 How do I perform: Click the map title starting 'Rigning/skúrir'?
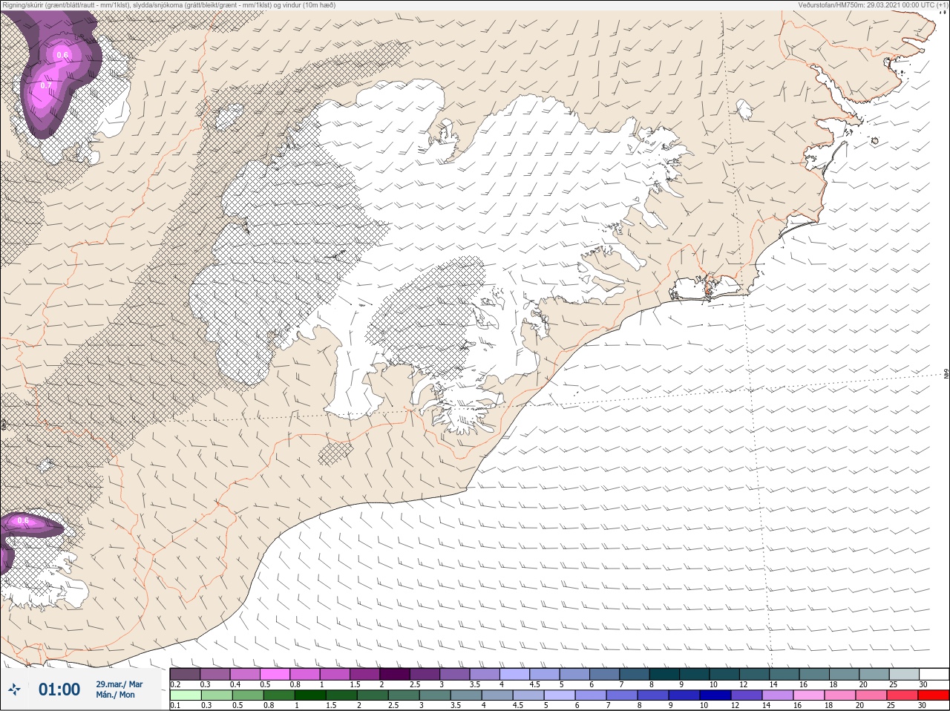(x=169, y=5)
